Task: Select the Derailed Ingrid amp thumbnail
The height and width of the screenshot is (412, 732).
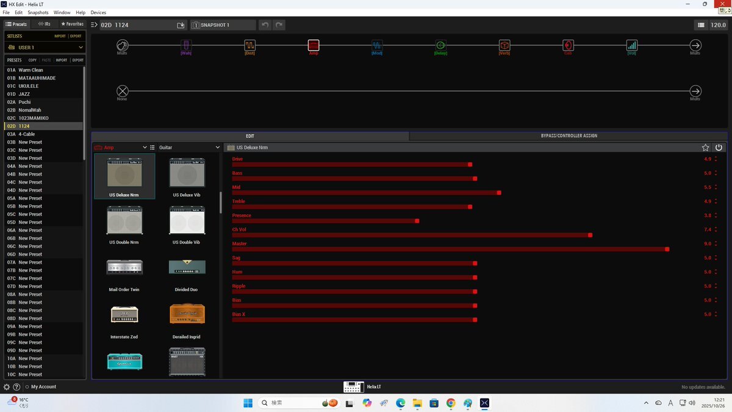Action: (187, 314)
